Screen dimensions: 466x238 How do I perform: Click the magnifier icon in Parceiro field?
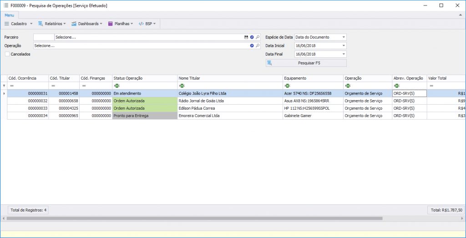[x=258, y=37]
